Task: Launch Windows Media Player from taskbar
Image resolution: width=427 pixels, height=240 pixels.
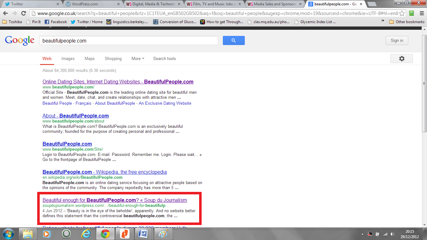Action: (47, 234)
